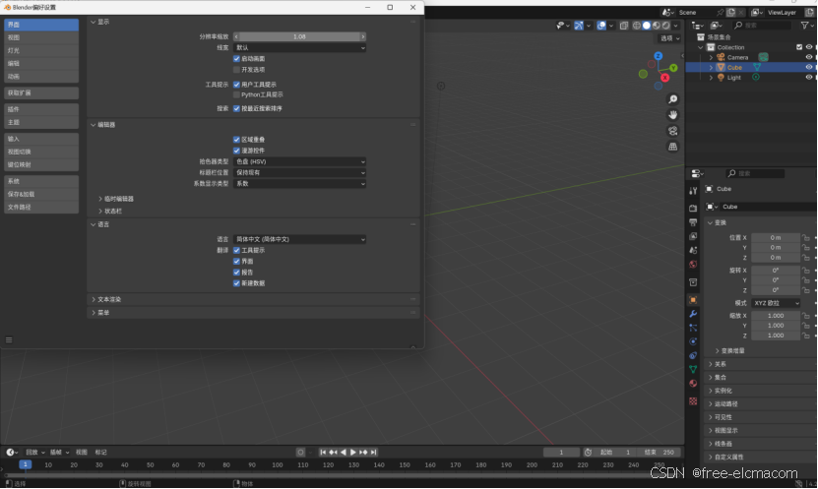
Task: Toggle the 区域重叠 checkbox
Action: click(x=236, y=140)
